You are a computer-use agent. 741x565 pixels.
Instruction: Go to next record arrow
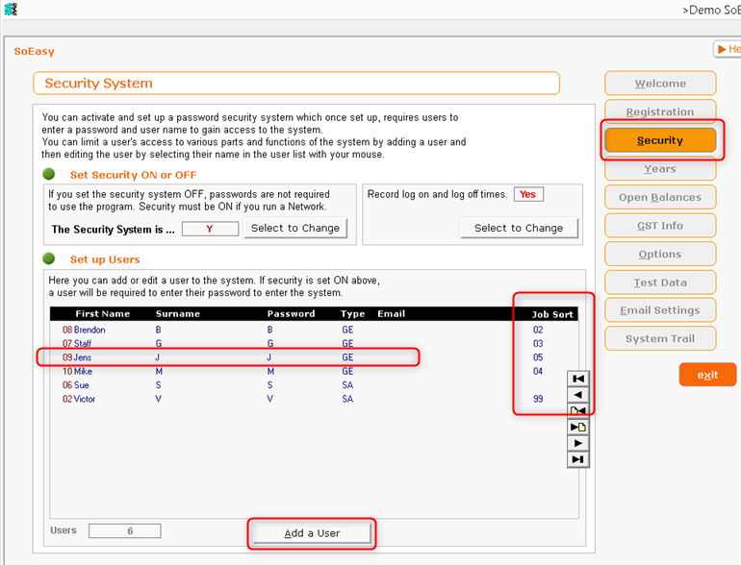coord(578,443)
